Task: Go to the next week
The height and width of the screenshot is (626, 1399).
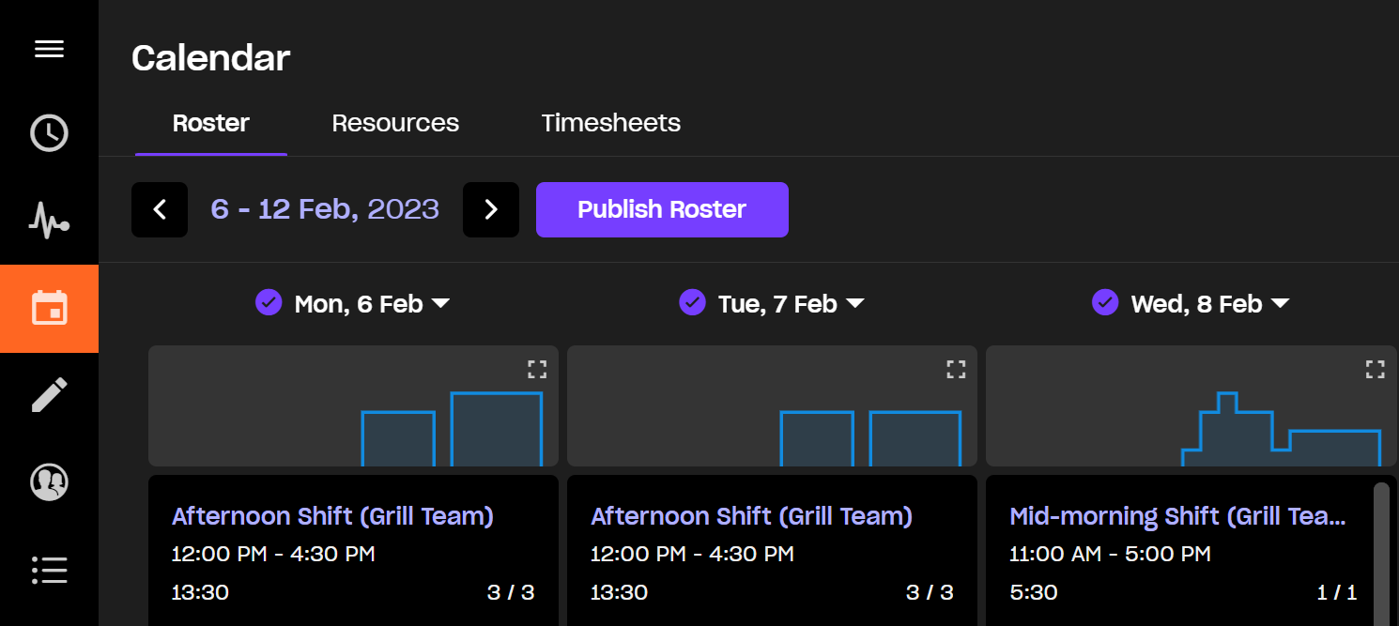Action: [x=490, y=209]
